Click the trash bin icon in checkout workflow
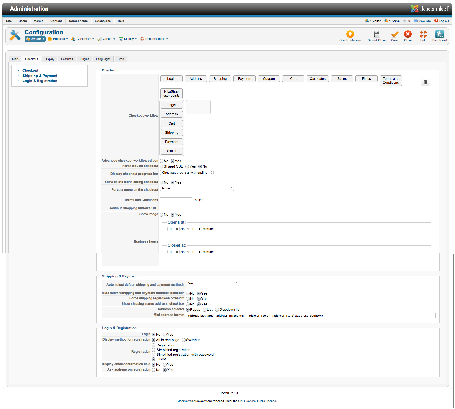Viewport: 455px width, 409px height. pyautogui.click(x=425, y=82)
